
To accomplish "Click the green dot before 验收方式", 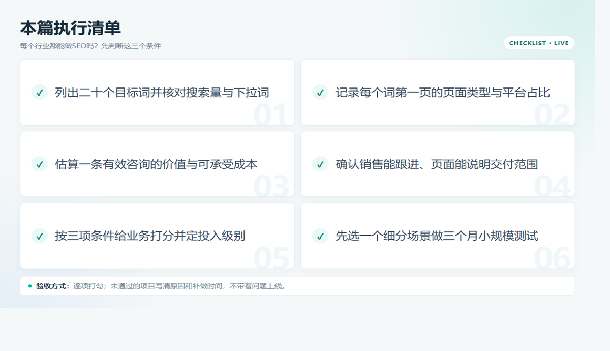I will (x=30, y=286).
